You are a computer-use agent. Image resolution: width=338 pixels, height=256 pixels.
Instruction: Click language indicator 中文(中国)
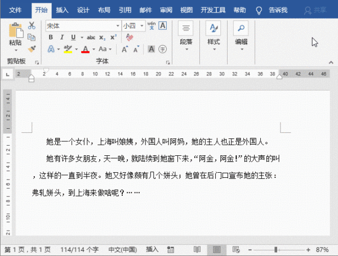(x=123, y=250)
